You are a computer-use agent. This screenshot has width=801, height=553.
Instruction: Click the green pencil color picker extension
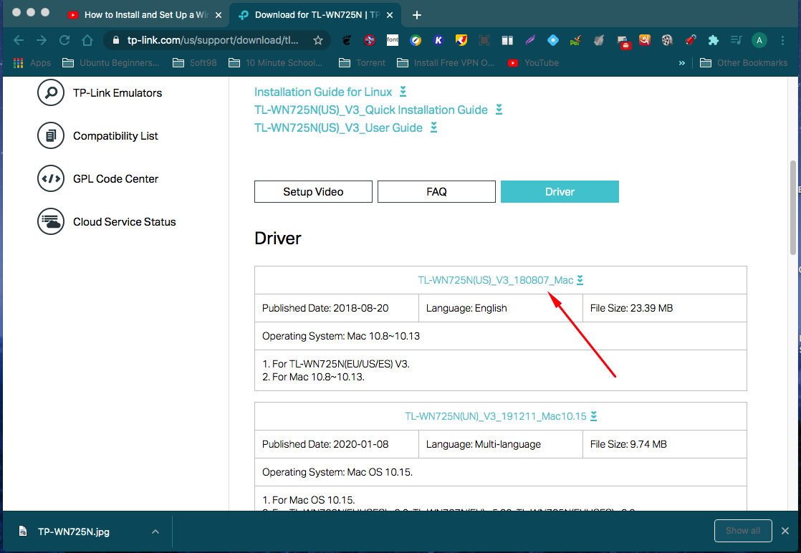(416, 40)
